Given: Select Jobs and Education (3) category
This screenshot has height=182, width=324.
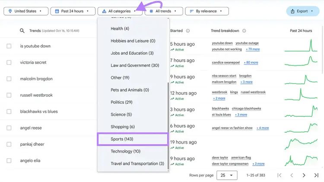Looking at the screenshot, I should [x=132, y=53].
